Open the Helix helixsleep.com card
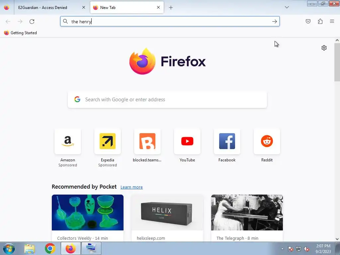 (x=167, y=218)
